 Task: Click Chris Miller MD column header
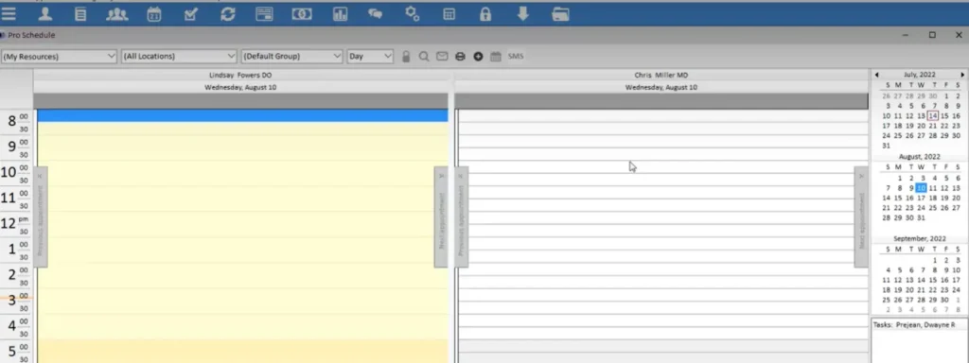(661, 76)
